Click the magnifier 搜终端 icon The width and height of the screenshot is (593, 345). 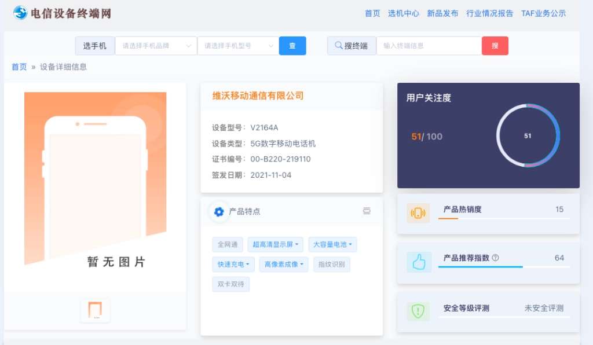tap(338, 45)
